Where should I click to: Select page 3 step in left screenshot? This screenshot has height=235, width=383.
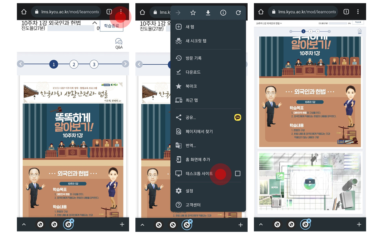pyautogui.click(x=94, y=64)
